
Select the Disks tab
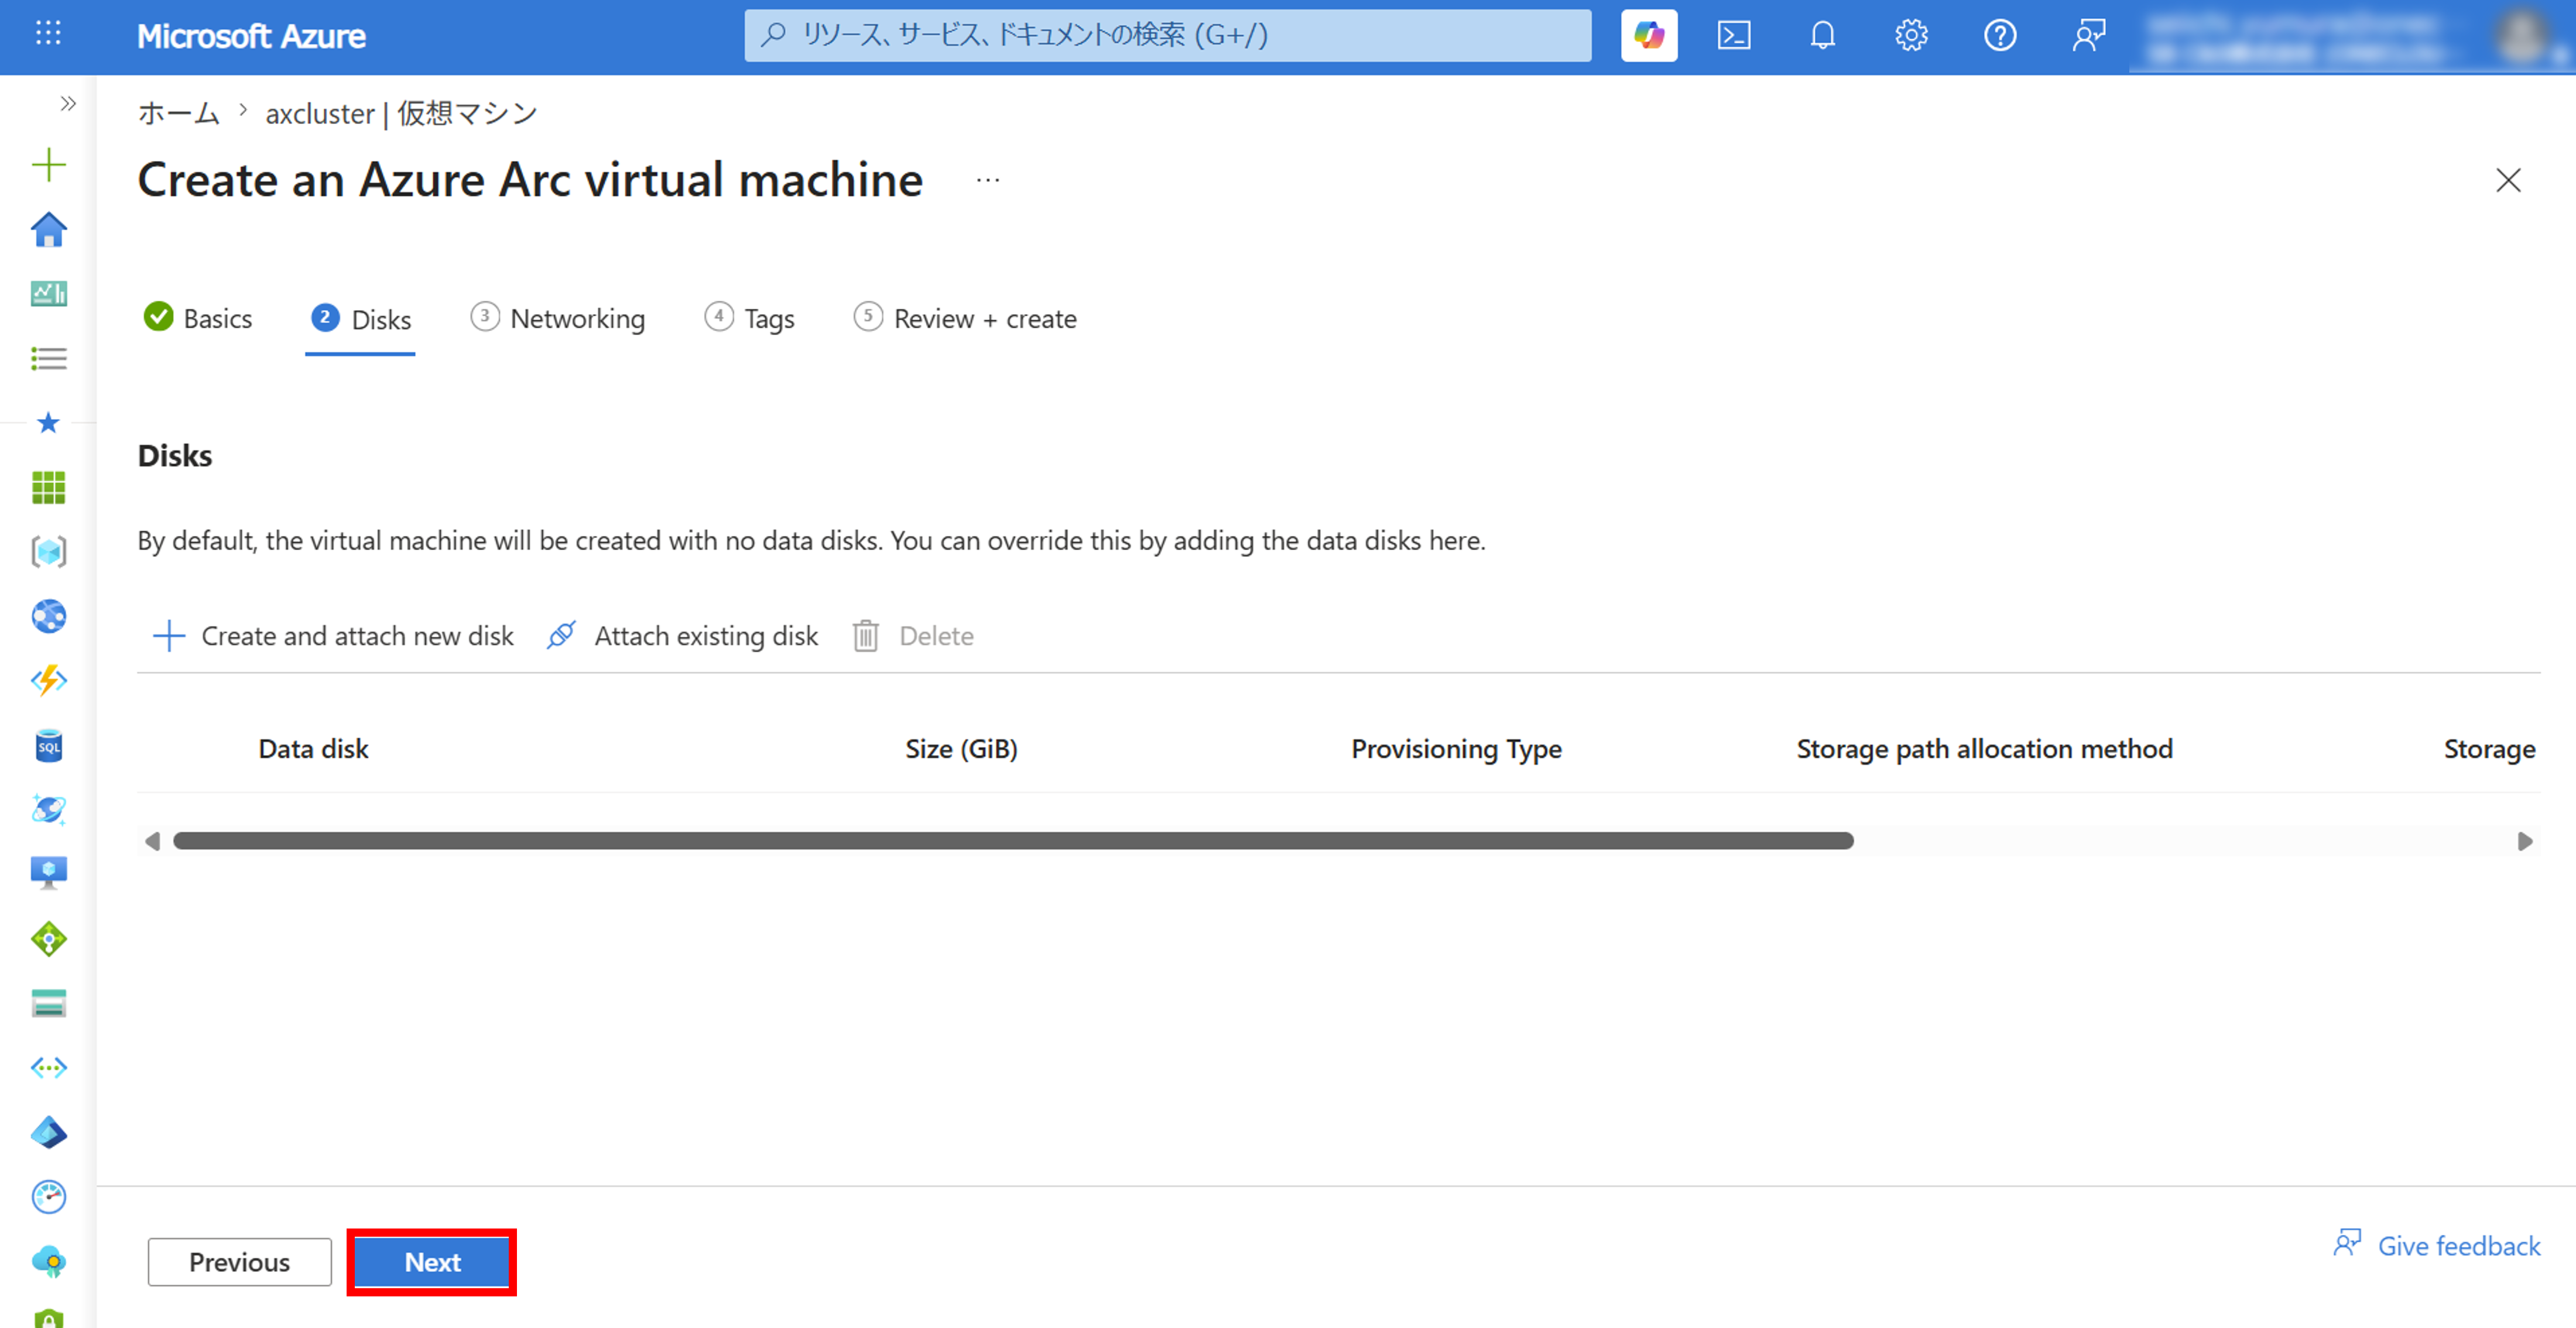pos(361,319)
